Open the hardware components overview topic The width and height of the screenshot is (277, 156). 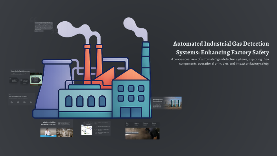pyautogui.click(x=96, y=128)
